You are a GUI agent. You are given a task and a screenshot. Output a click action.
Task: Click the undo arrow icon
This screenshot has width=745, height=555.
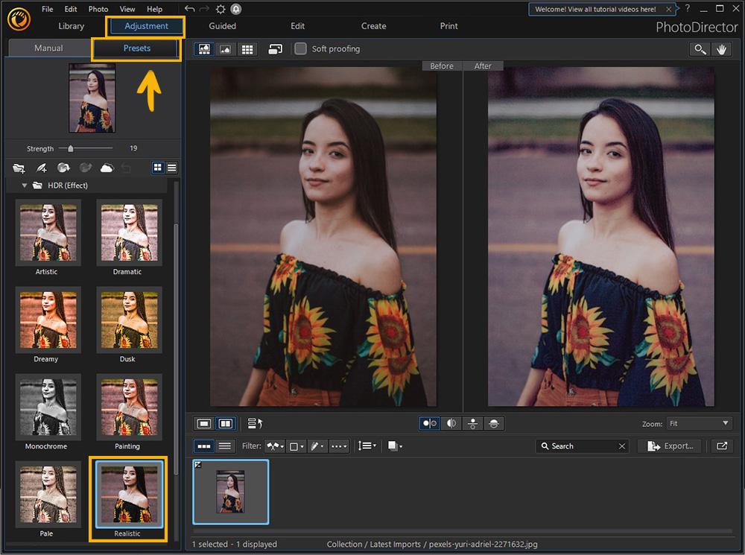click(189, 9)
